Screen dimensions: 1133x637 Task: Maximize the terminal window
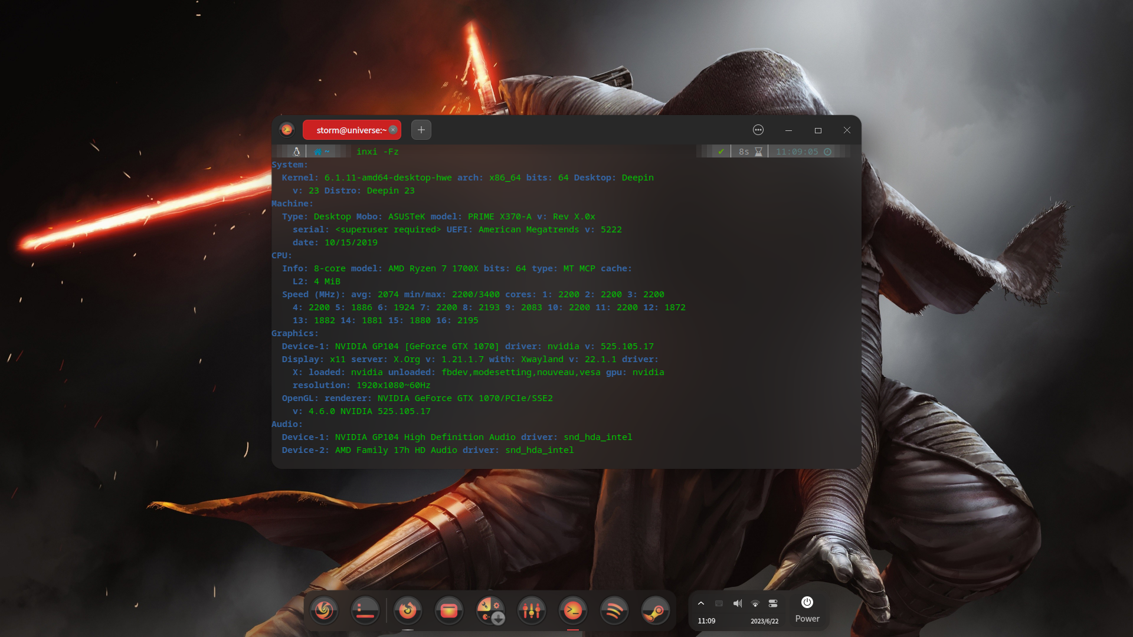(x=818, y=130)
